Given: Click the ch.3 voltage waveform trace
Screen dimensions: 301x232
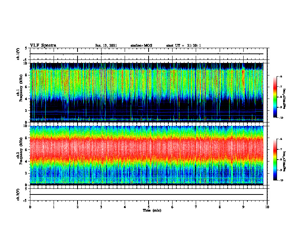Looking at the screenshot, I should pyautogui.click(x=146, y=194).
